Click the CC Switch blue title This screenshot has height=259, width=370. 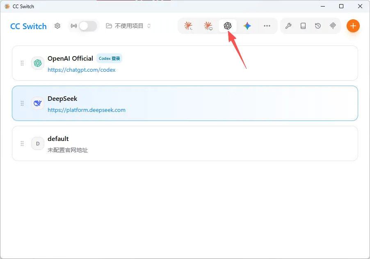tap(28, 26)
